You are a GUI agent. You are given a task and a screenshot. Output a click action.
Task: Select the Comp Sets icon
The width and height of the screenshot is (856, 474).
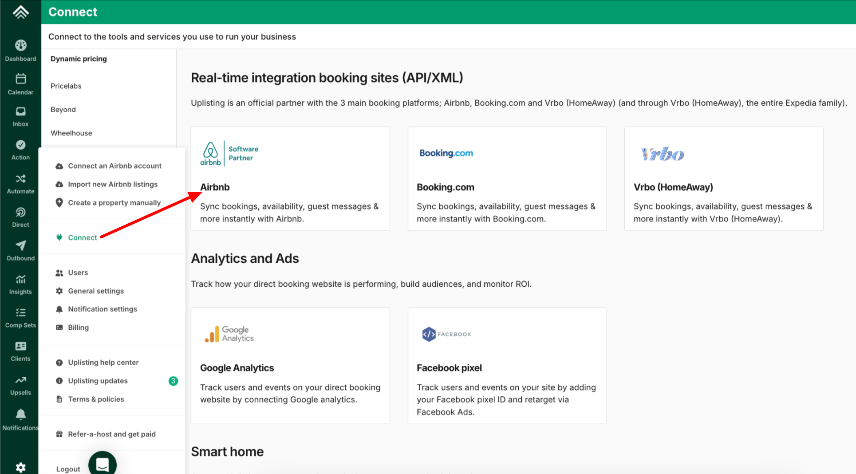coord(20,312)
